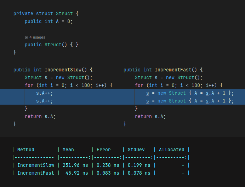Click 'Struct s = new Struct();' in IncrementFast
The image size is (245, 187).
pos(169,77)
